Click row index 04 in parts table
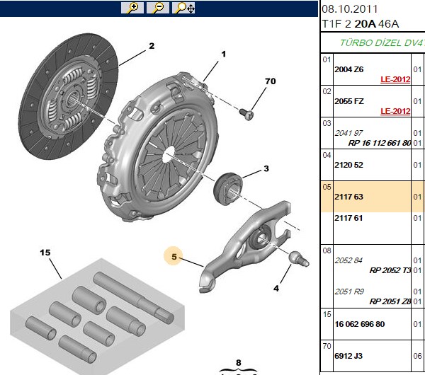Image resolution: width=425 pixels, height=375 pixels. pyautogui.click(x=327, y=155)
